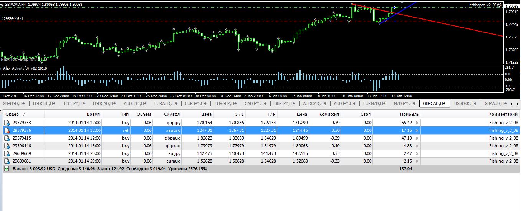Click the gray chart shift triangle marker
This screenshot has height=211, width=521.
[x=402, y=3]
